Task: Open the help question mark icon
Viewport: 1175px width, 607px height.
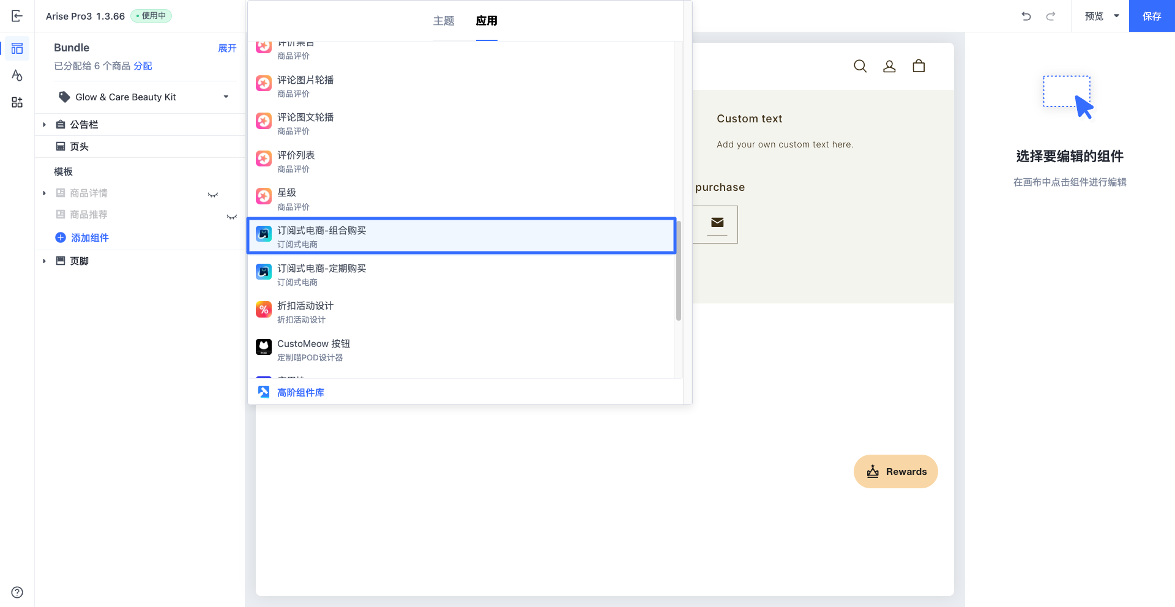Action: point(17,592)
